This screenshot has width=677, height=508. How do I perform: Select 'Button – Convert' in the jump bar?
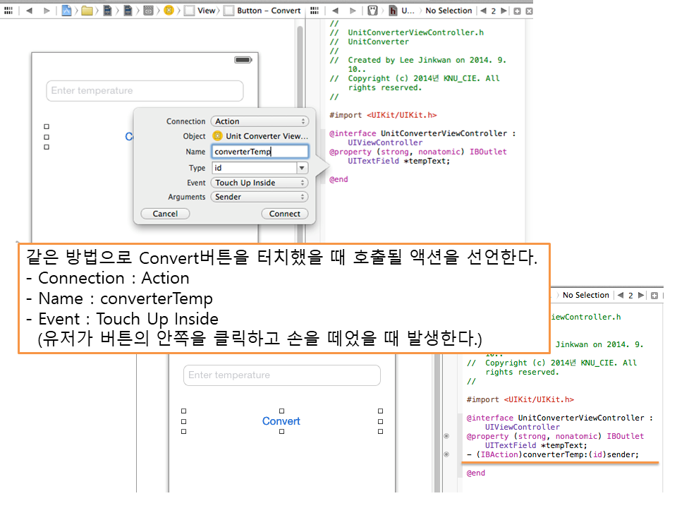(x=269, y=11)
